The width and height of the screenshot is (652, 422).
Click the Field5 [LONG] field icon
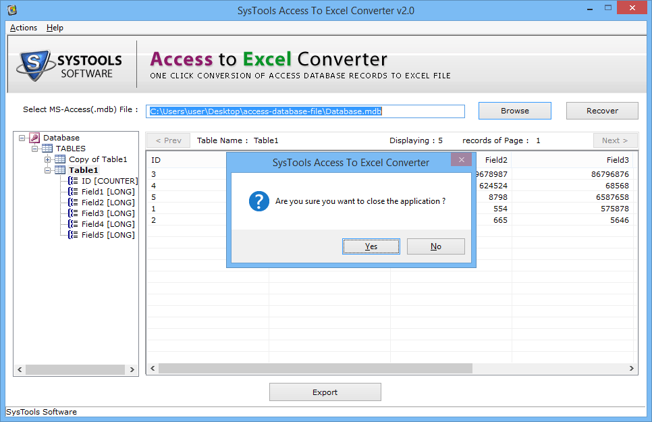[x=73, y=235]
